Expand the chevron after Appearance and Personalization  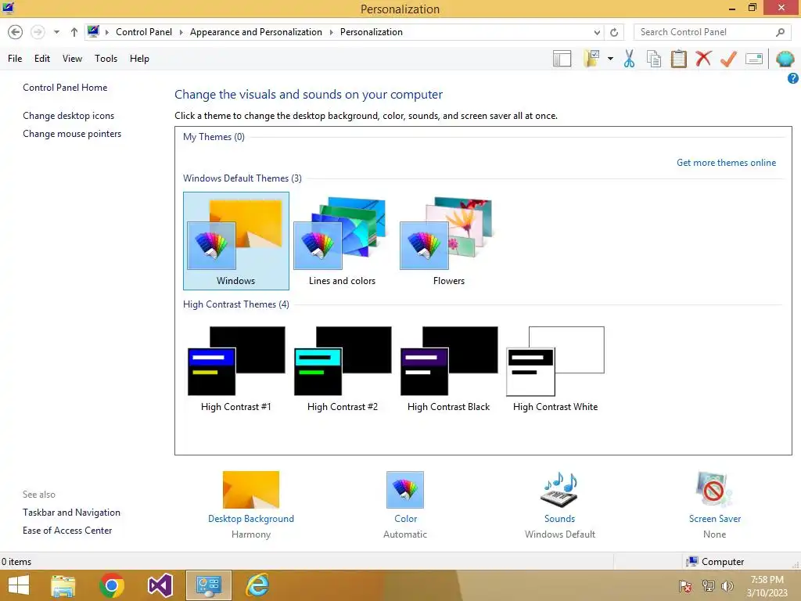(x=331, y=32)
